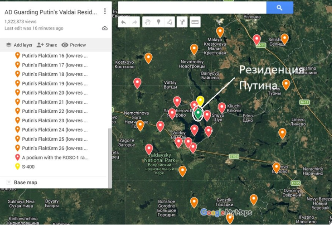Image resolution: width=334 pixels, height=225 pixels.
Task: Click the yellow S-400 marker on map
Action: click(x=200, y=101)
